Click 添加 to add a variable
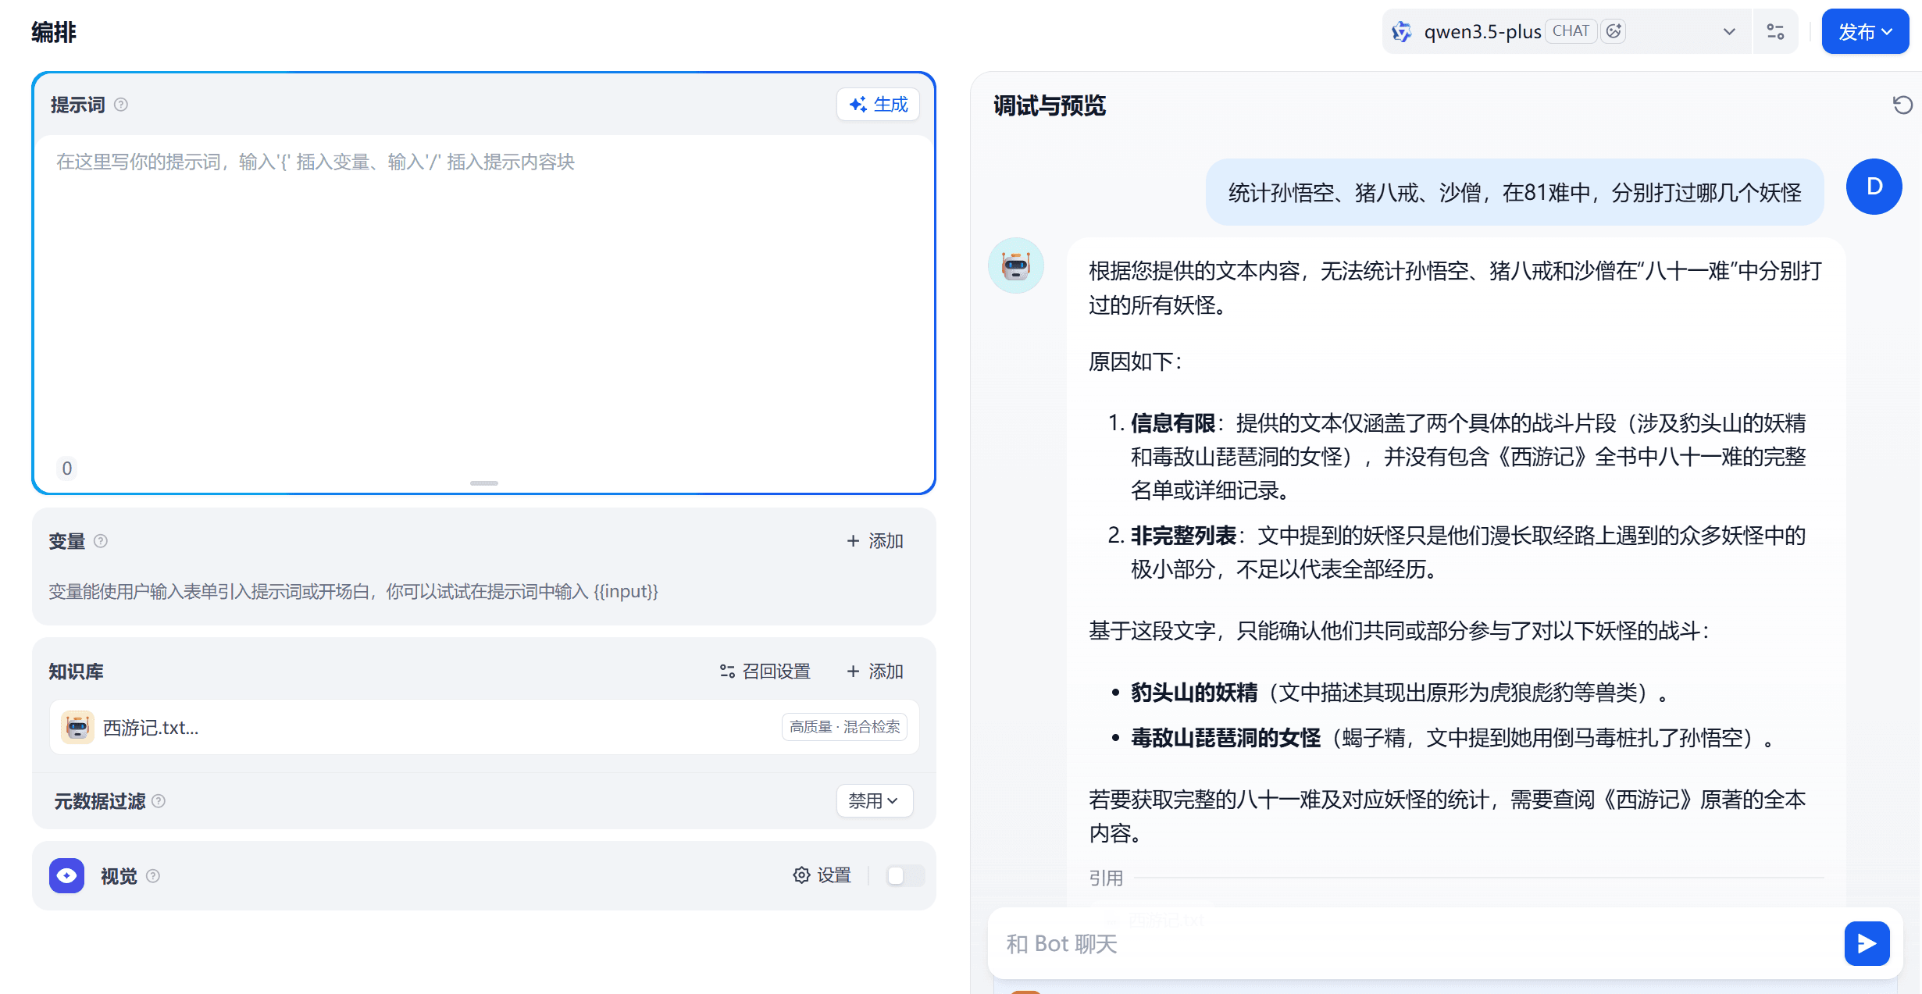 point(875,541)
